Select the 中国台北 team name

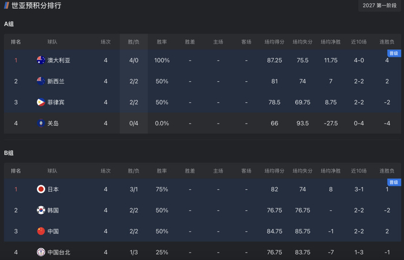pos(58,252)
